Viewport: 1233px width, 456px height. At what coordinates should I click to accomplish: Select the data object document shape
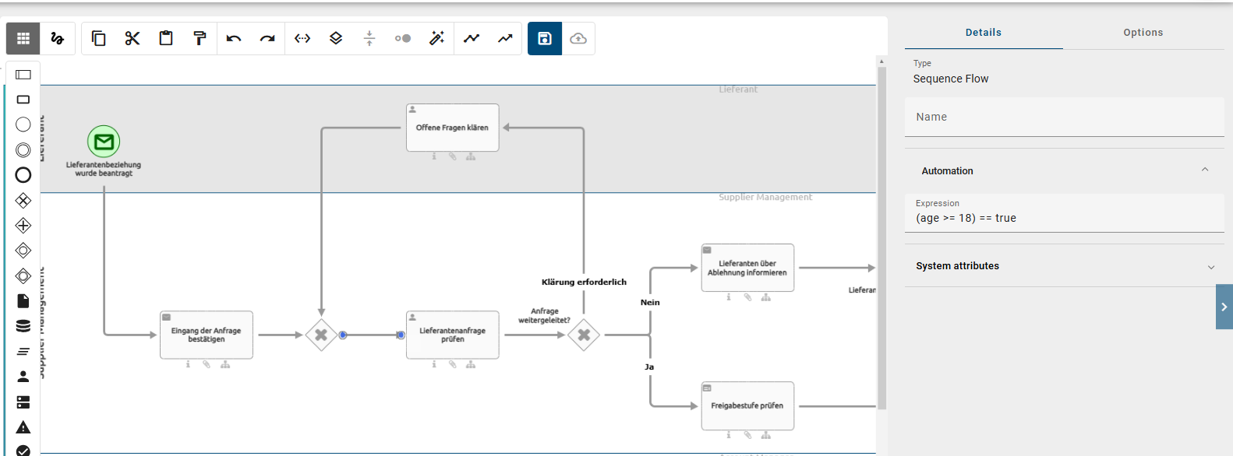click(23, 301)
